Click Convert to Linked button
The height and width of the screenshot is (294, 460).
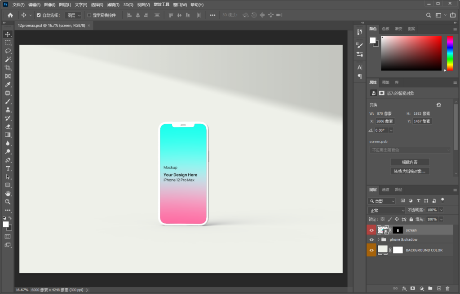point(410,171)
